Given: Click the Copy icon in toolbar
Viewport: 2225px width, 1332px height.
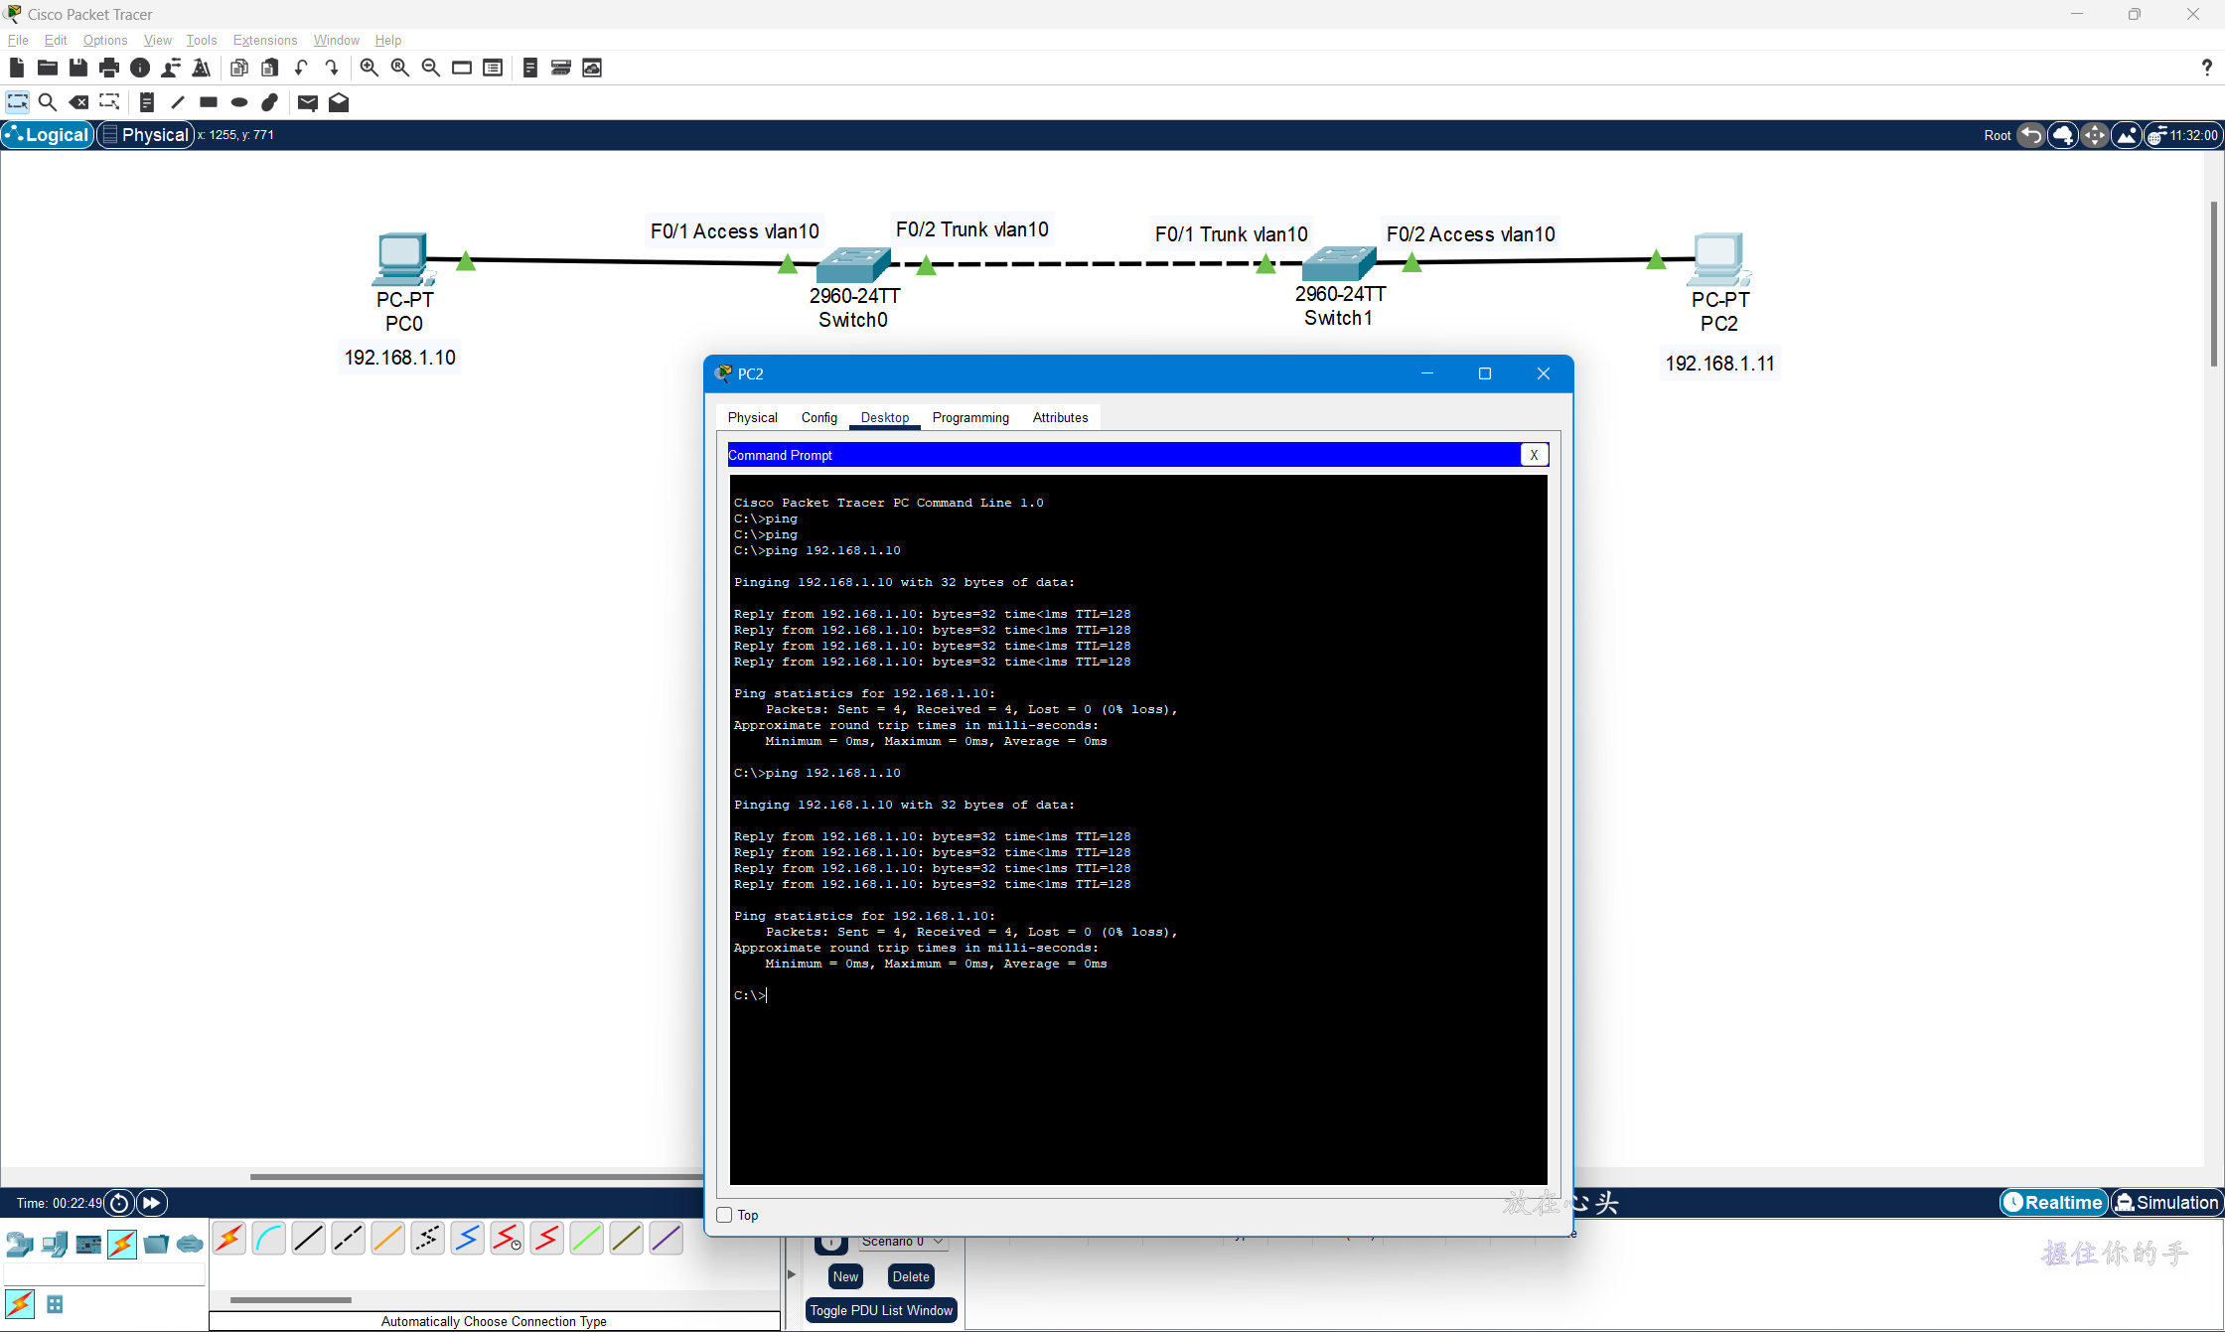Looking at the screenshot, I should pyautogui.click(x=238, y=68).
